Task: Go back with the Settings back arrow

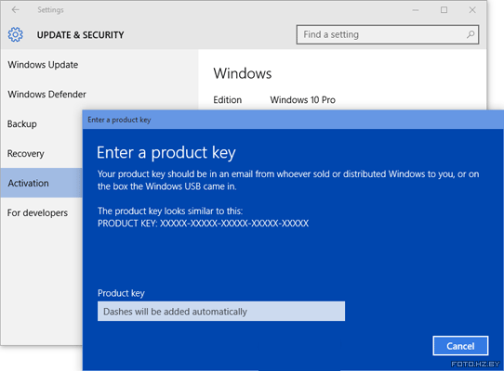Action: pos(15,9)
